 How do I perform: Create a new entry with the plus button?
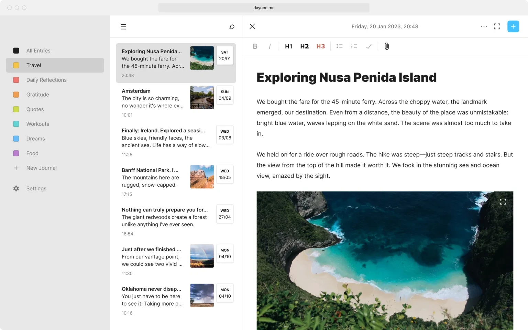pos(513,26)
